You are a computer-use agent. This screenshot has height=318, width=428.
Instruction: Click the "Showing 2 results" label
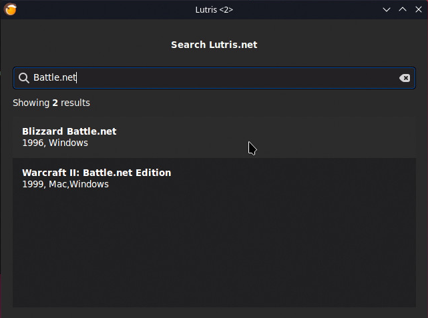(x=51, y=103)
